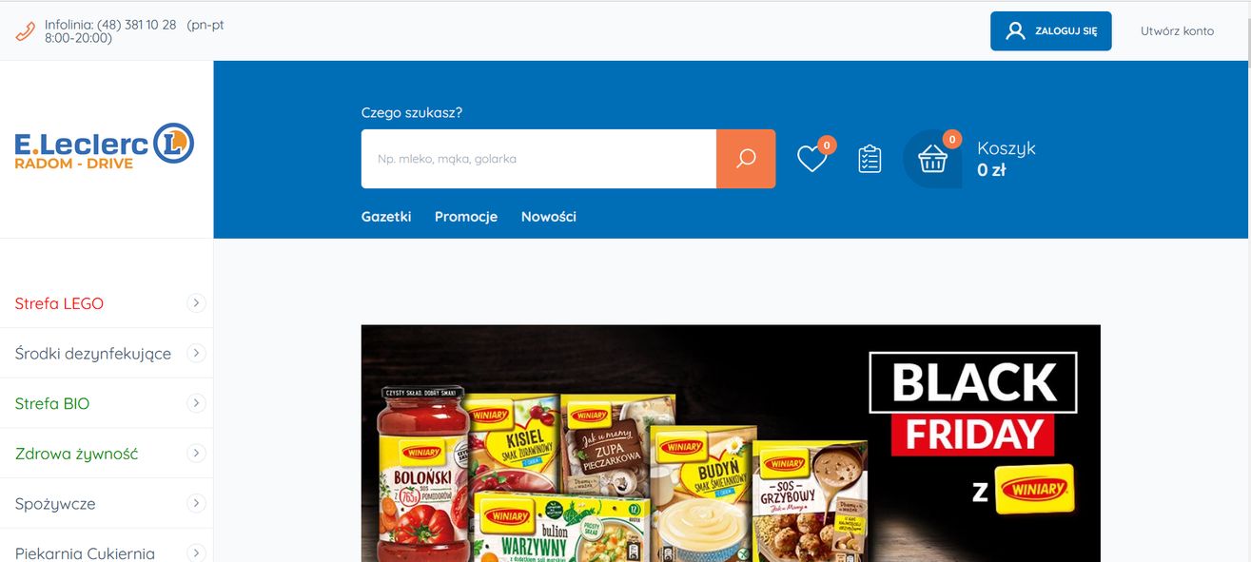
Task: Click the Zaloguj się button
Action: [1051, 31]
